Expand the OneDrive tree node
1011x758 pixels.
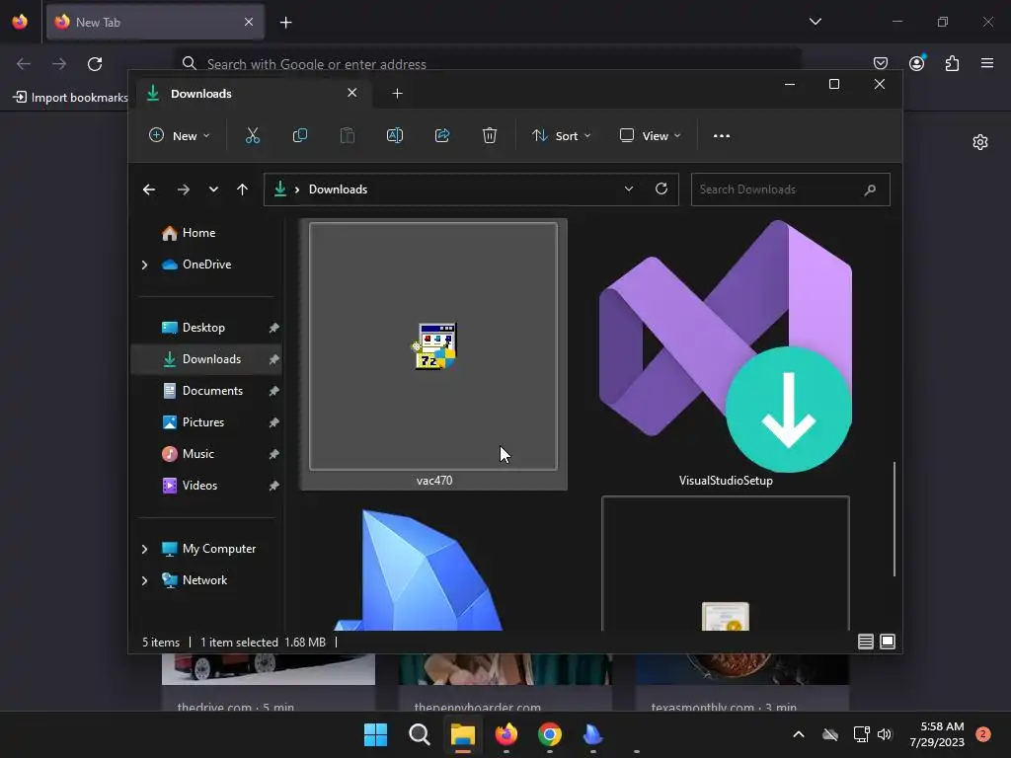coord(144,265)
